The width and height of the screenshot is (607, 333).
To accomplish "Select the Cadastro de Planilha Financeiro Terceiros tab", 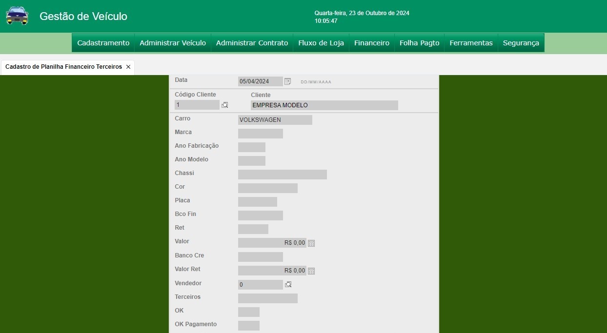I will tap(63, 67).
